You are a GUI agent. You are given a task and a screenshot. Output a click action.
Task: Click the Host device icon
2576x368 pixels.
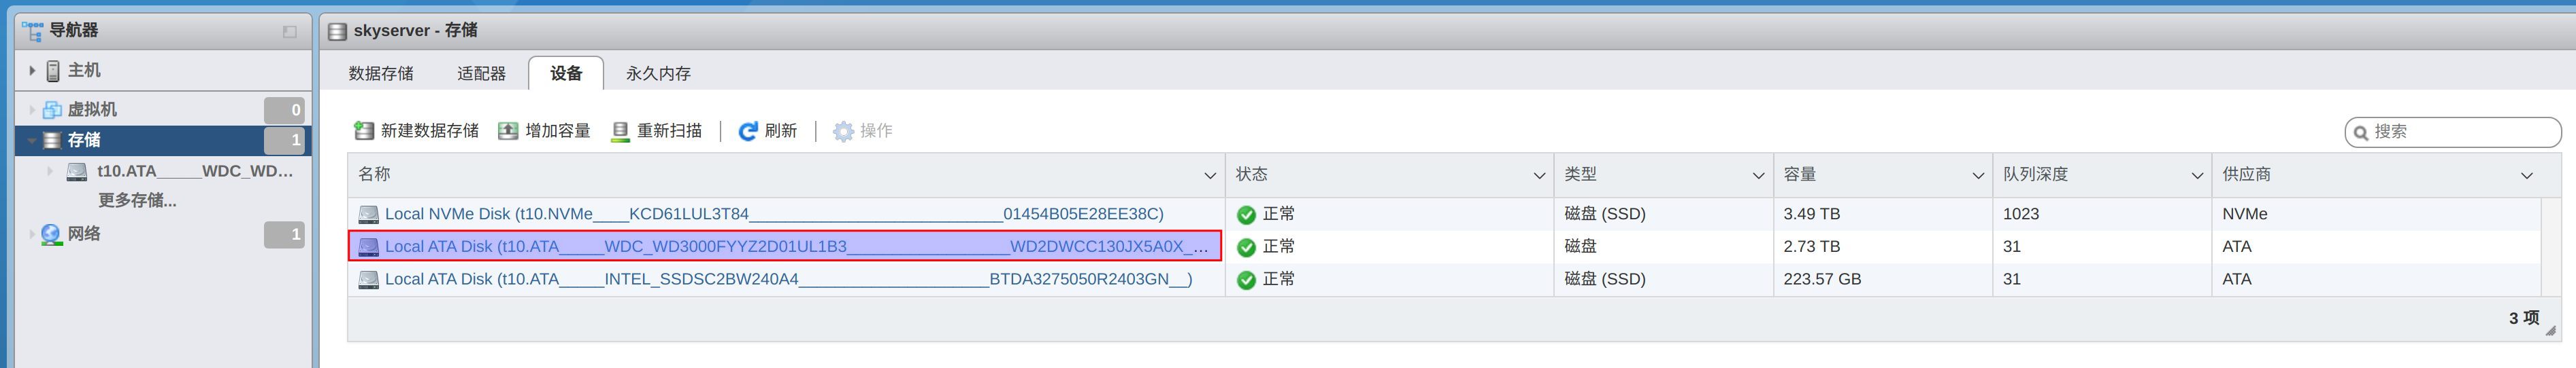[53, 71]
